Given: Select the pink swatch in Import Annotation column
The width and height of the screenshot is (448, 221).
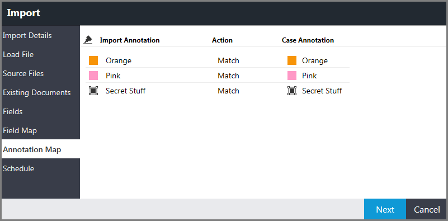Looking at the screenshot, I should click(x=93, y=76).
